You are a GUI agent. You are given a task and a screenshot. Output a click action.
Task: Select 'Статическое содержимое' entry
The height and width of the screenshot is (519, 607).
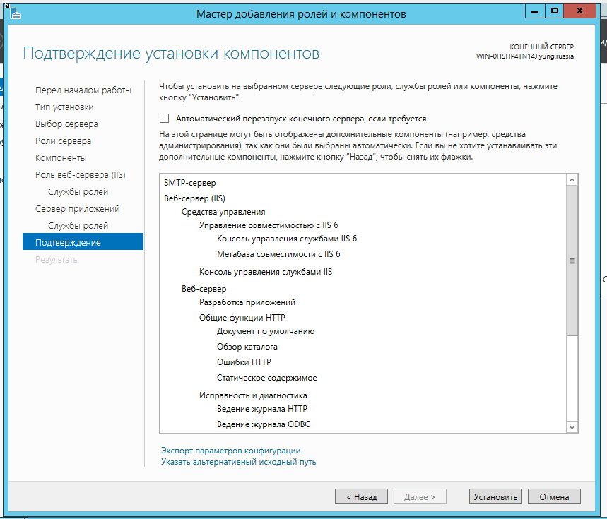coord(266,378)
